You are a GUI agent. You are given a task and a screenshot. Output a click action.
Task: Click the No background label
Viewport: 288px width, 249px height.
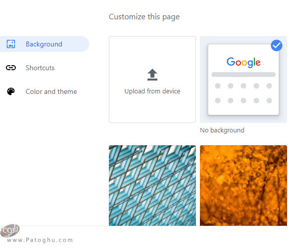click(222, 130)
